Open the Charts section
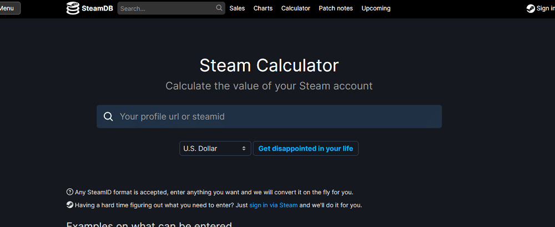Screen dimensions: 555x227 click(x=263, y=8)
